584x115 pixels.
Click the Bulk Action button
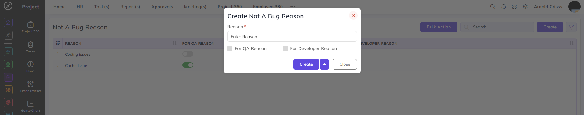tap(439, 27)
